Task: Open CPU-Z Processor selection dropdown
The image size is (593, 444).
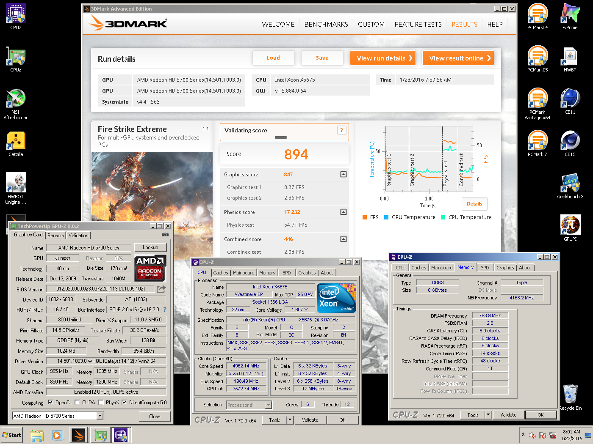Action: pos(268,405)
